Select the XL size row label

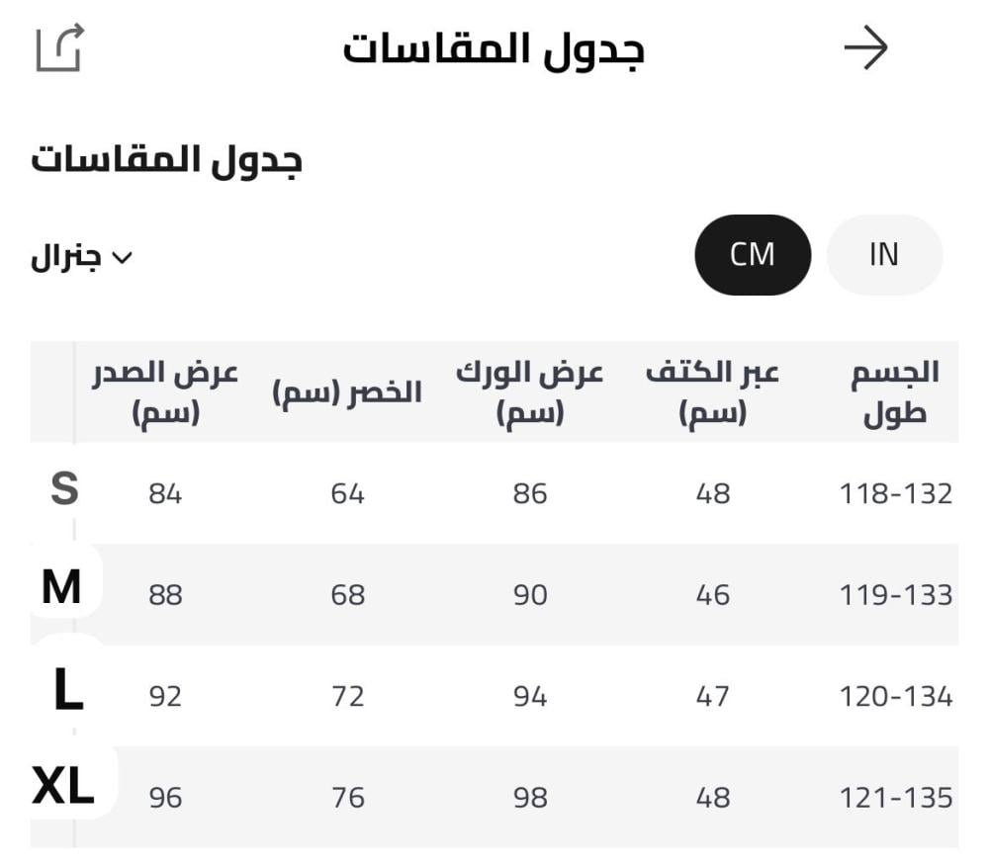point(63,789)
